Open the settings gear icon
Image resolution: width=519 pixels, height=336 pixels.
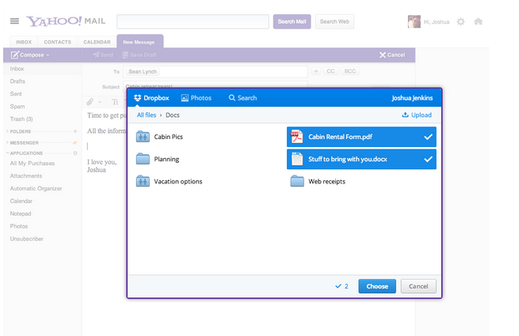[x=460, y=22]
